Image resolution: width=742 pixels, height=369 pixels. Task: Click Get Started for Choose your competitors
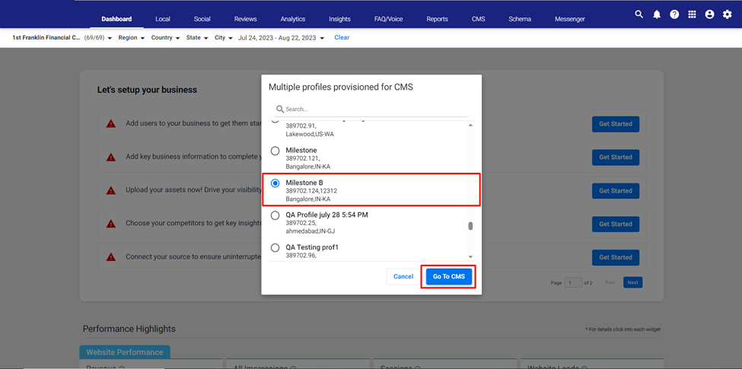pyautogui.click(x=615, y=224)
